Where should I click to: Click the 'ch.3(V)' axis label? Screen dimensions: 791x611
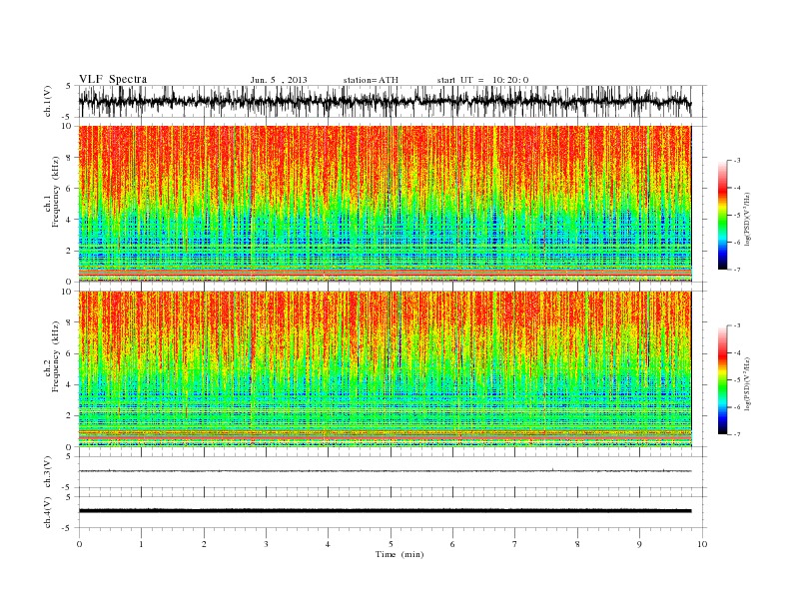48,472
